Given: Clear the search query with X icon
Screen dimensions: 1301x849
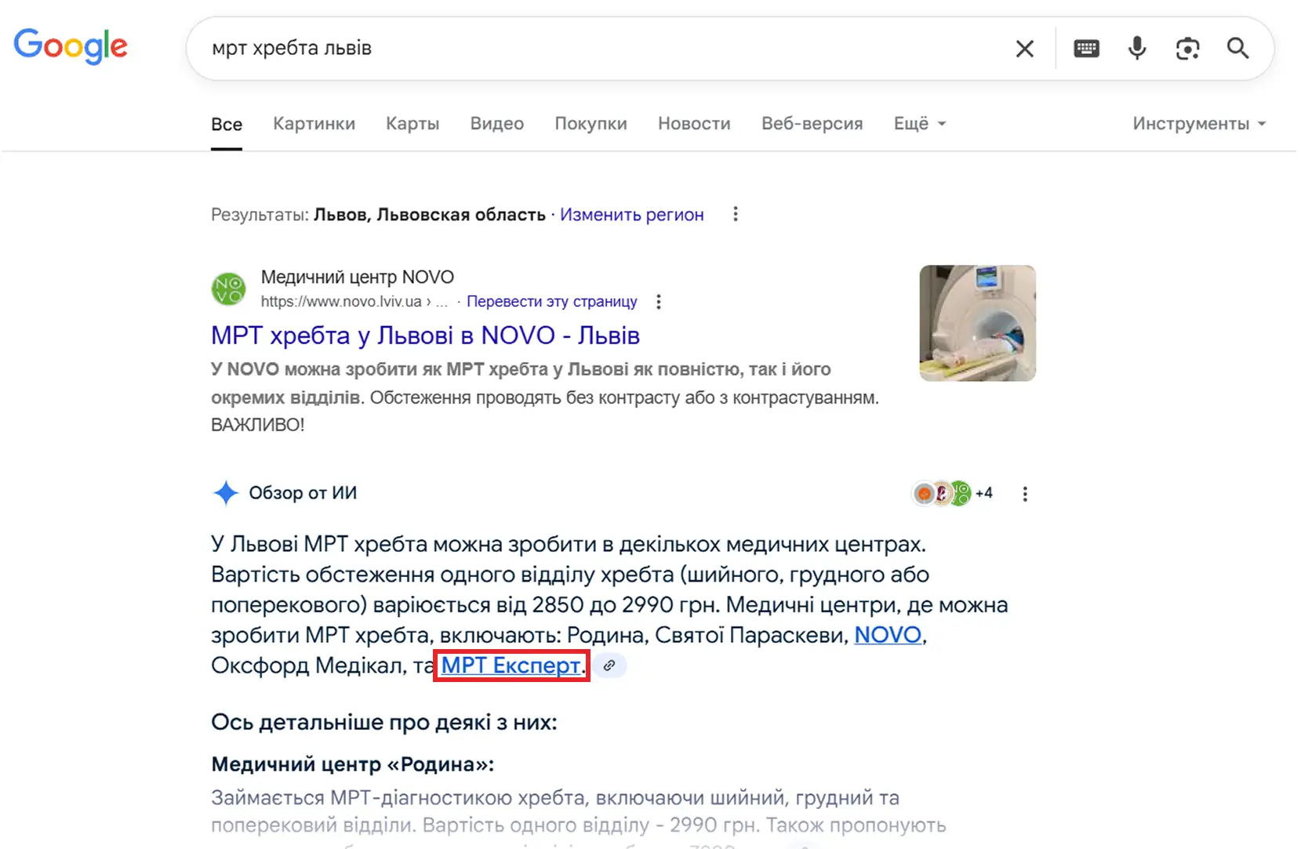Looking at the screenshot, I should [x=1024, y=49].
